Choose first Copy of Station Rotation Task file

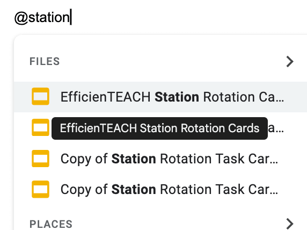[x=160, y=159]
